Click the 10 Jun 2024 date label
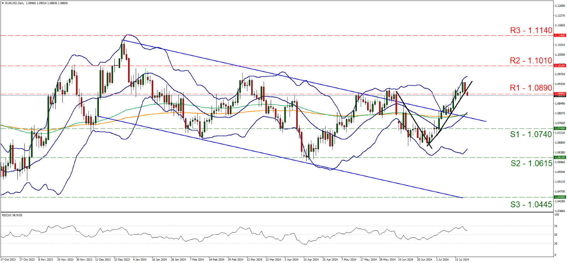The height and width of the screenshot is (263, 567). pos(406,259)
